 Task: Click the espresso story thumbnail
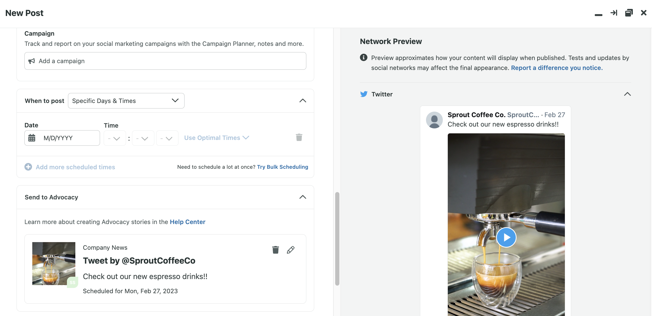click(54, 263)
